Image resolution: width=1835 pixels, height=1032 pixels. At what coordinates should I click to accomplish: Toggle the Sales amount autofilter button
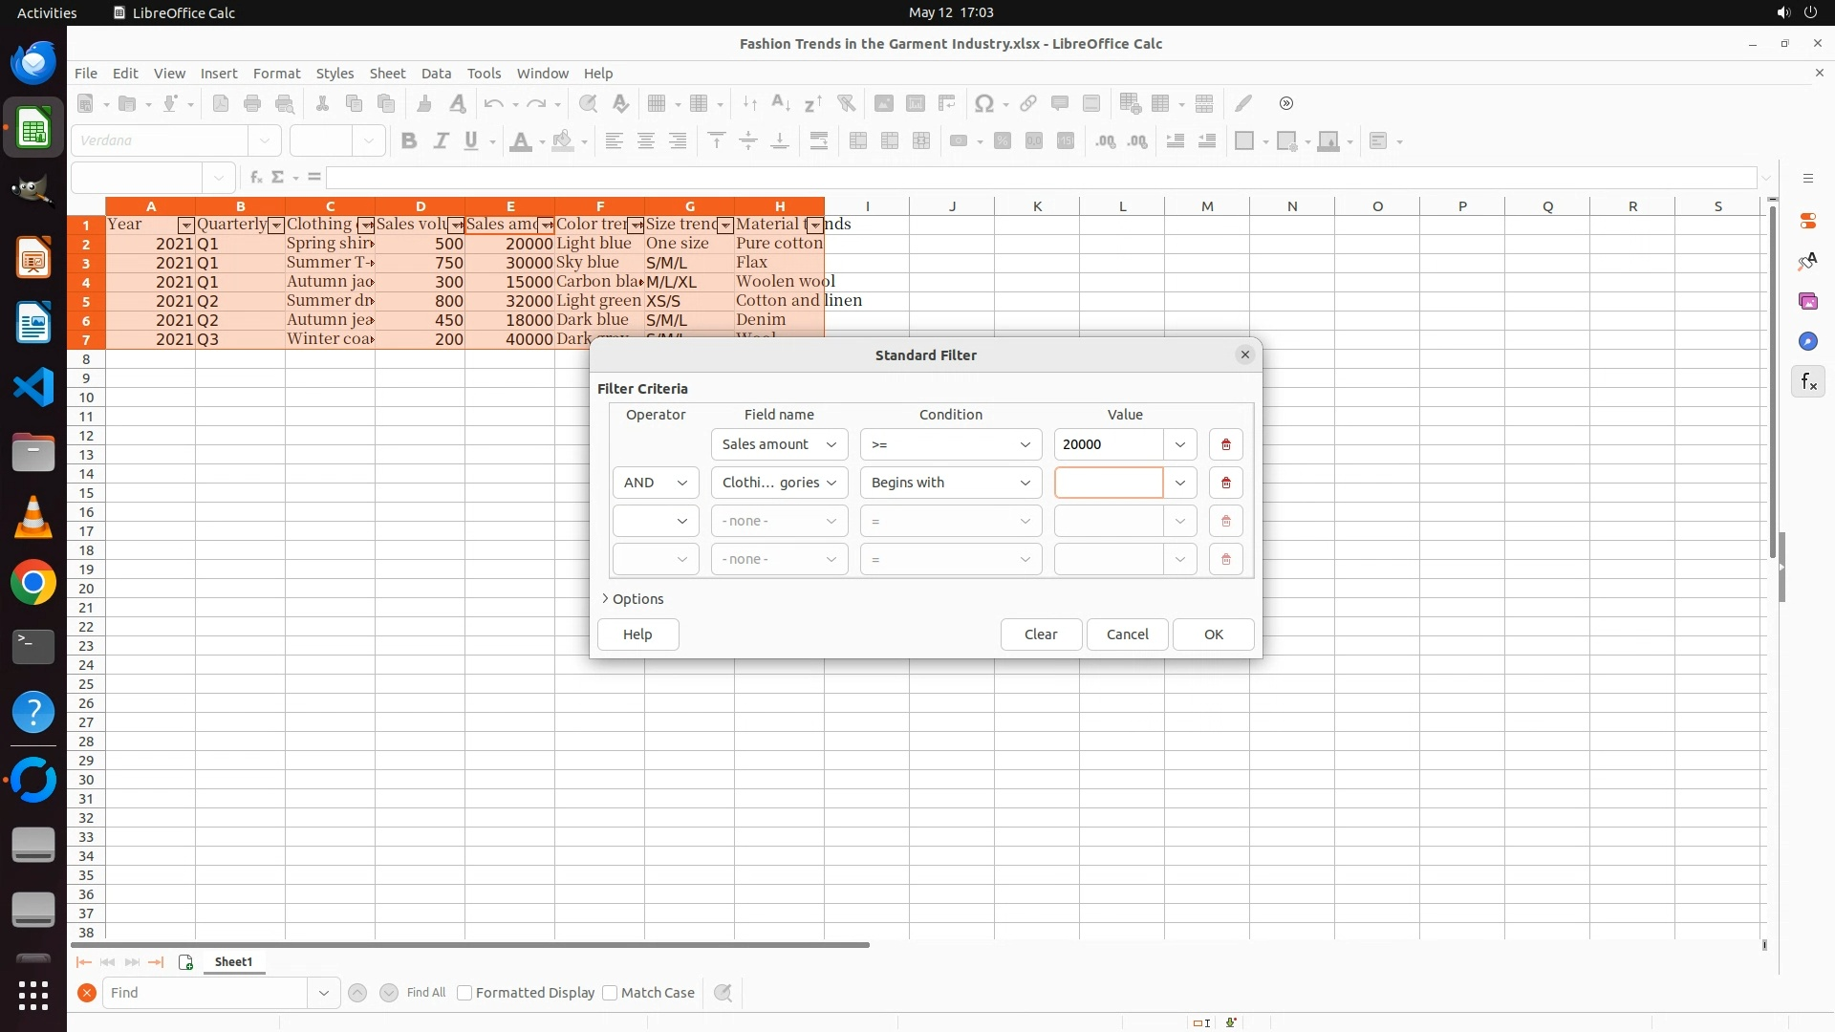546,226
